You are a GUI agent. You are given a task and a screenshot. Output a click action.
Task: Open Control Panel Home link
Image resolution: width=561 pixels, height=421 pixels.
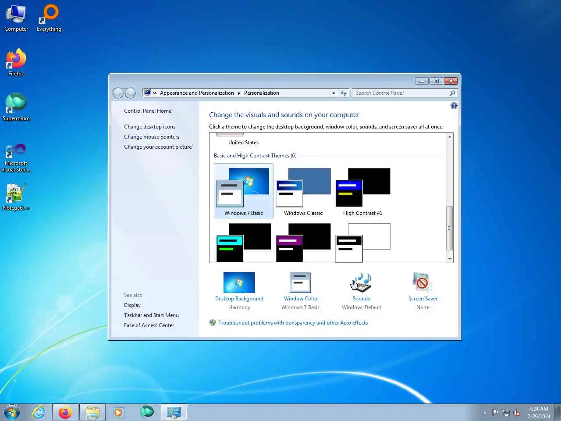[148, 111]
